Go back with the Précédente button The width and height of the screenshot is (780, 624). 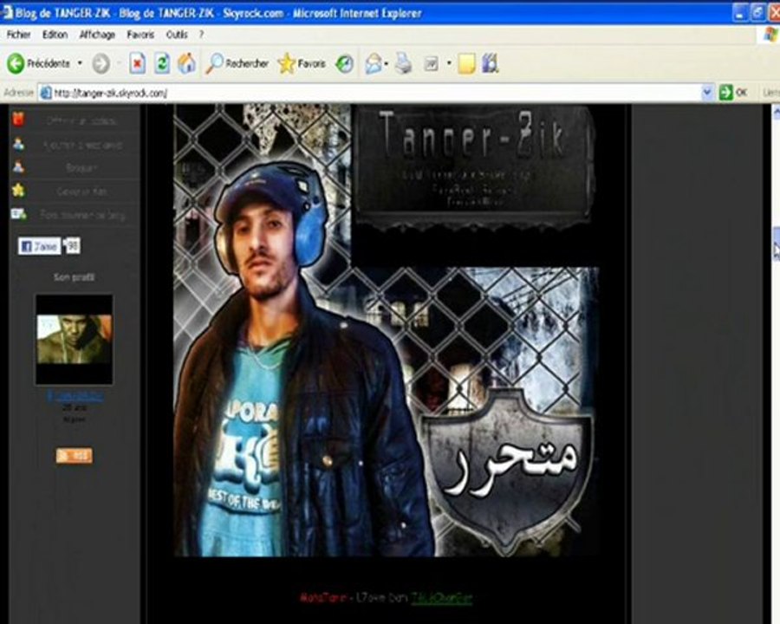(39, 63)
